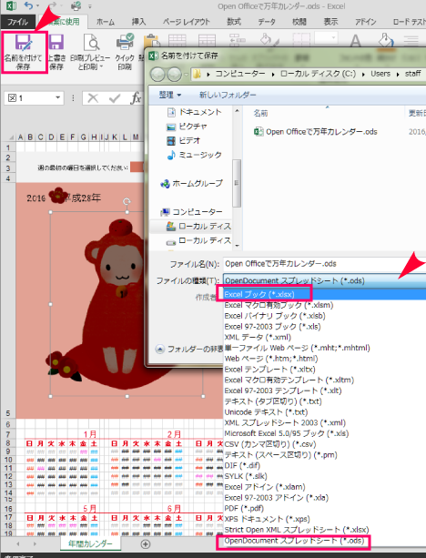This screenshot has height=558, width=426.
Task: Click the ファイル名 input field
Action: tap(324, 264)
